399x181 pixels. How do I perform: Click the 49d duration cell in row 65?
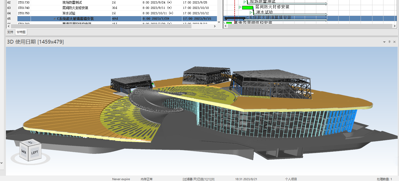[115, 19]
